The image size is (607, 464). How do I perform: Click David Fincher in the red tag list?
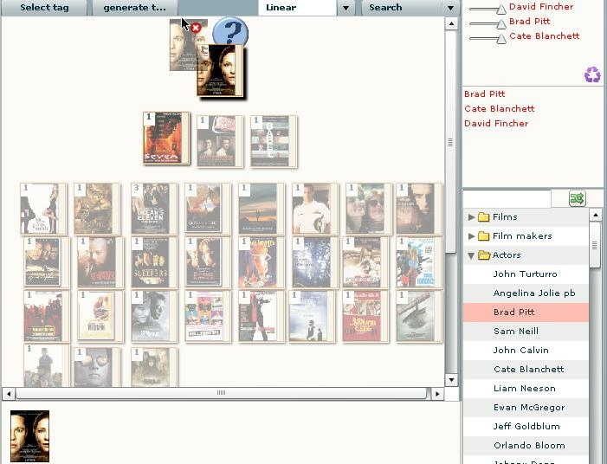pyautogui.click(x=496, y=124)
